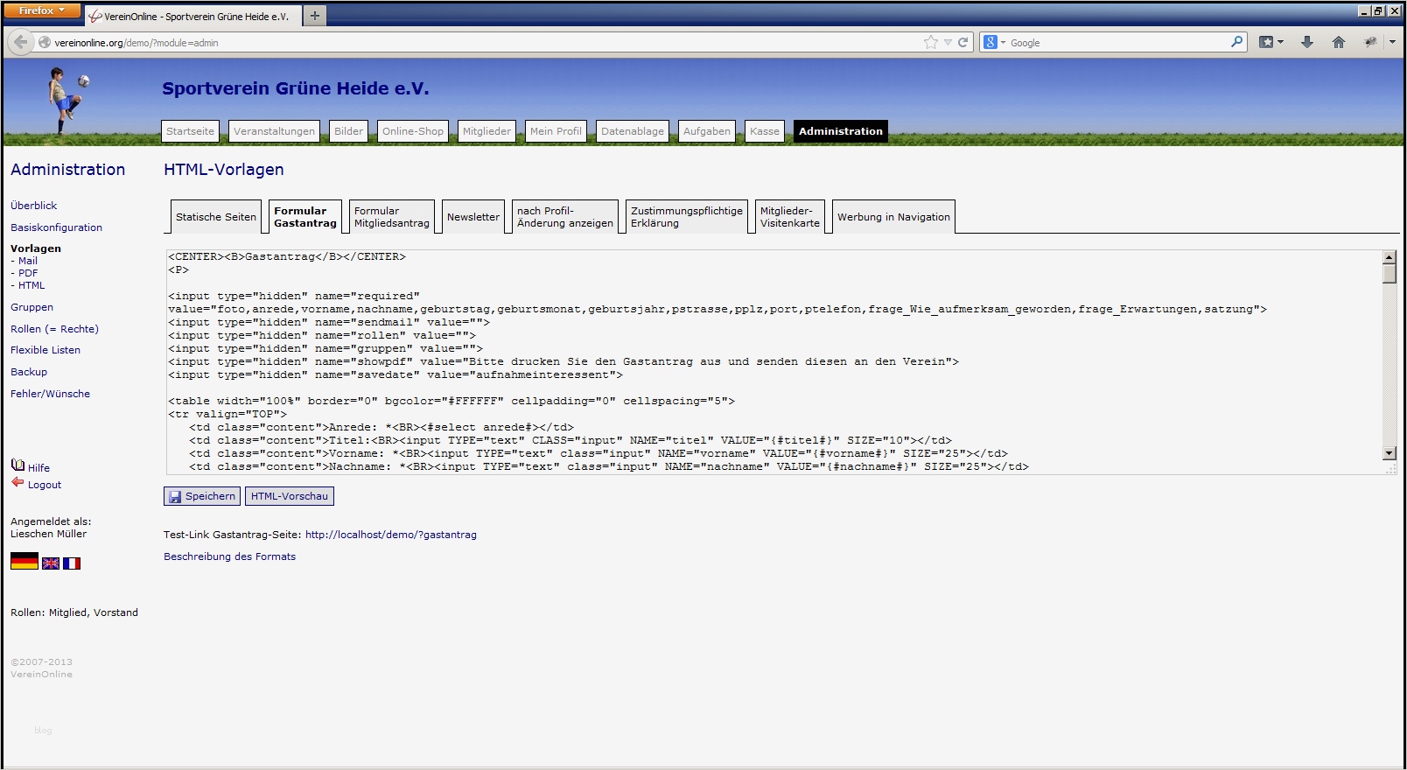Open the Bilder navigation tab
The height and width of the screenshot is (770, 1407).
(x=348, y=131)
